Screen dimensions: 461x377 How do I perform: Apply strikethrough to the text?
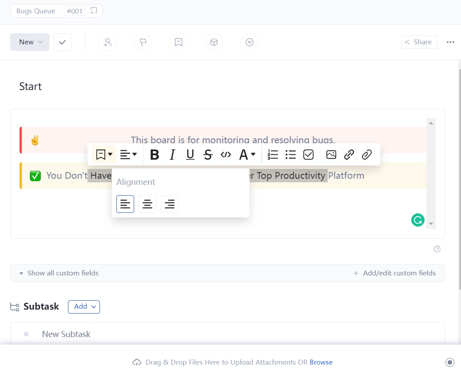point(208,154)
